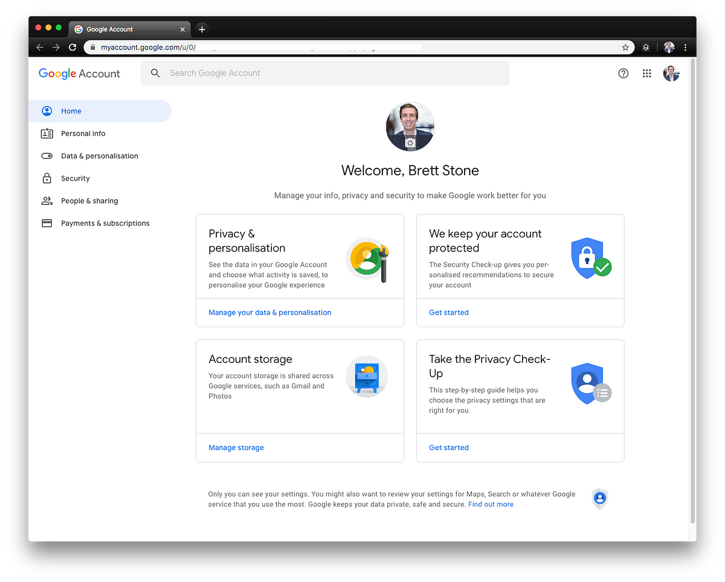
Task: Open Chrome three-dot menu
Action: [685, 47]
